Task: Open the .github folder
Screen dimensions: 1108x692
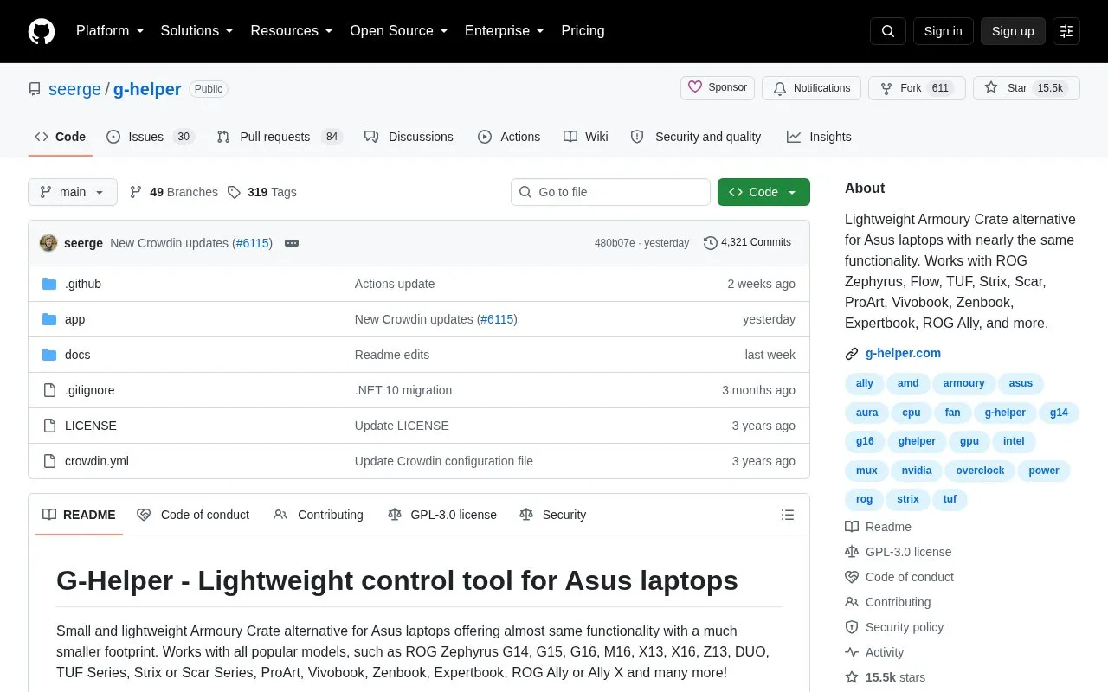Action: 83,284
